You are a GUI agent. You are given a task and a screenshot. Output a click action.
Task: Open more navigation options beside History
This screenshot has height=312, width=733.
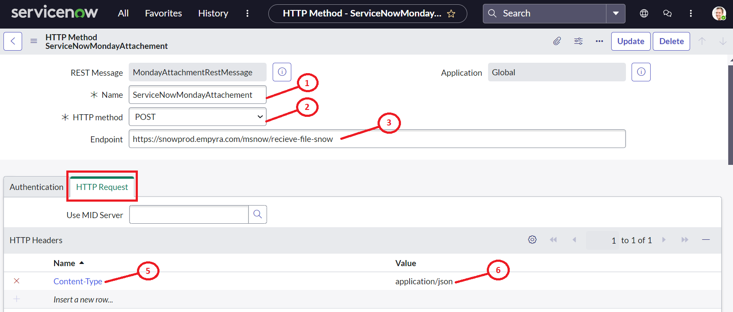[x=248, y=13]
